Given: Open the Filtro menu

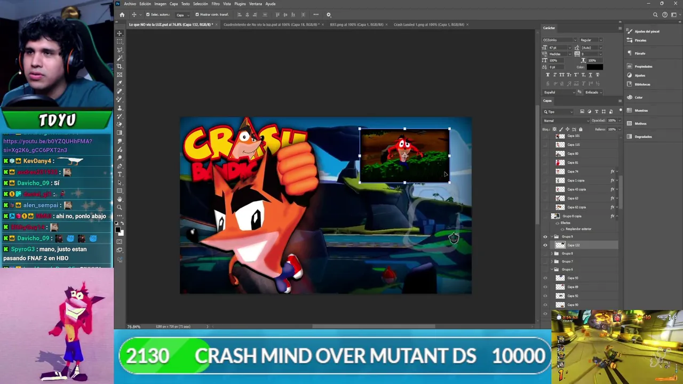Looking at the screenshot, I should pyautogui.click(x=216, y=4).
